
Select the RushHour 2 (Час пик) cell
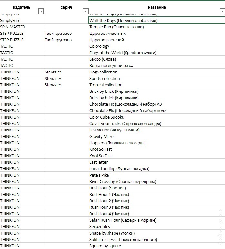pos(157,201)
